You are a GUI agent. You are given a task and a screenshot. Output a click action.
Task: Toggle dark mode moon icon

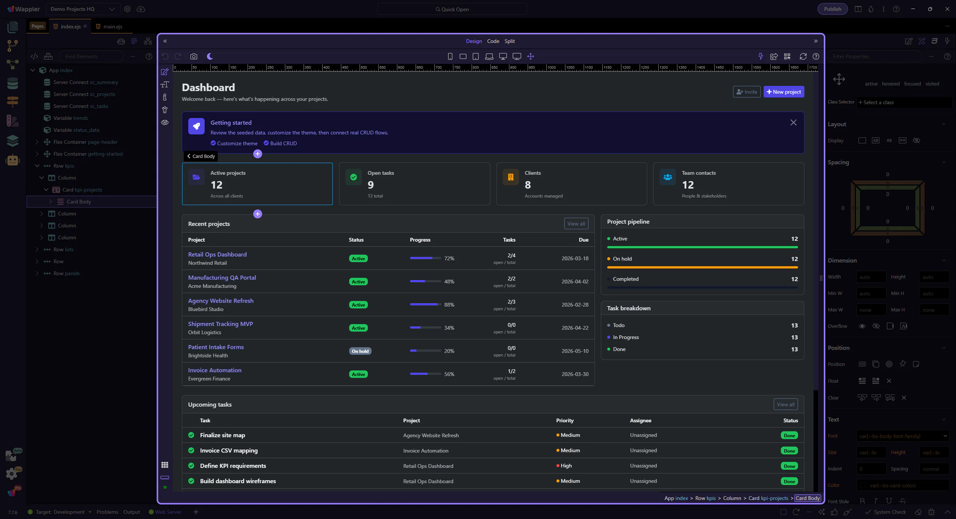click(210, 56)
